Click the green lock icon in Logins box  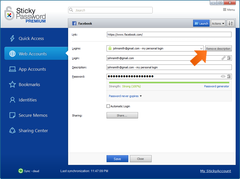[110, 48]
